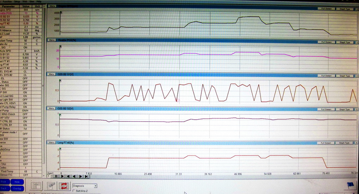Jump to the end of recording

pyautogui.click(x=87, y=176)
